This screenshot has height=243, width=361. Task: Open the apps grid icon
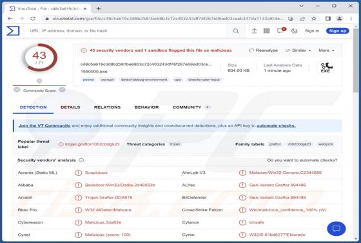[x=266, y=31]
